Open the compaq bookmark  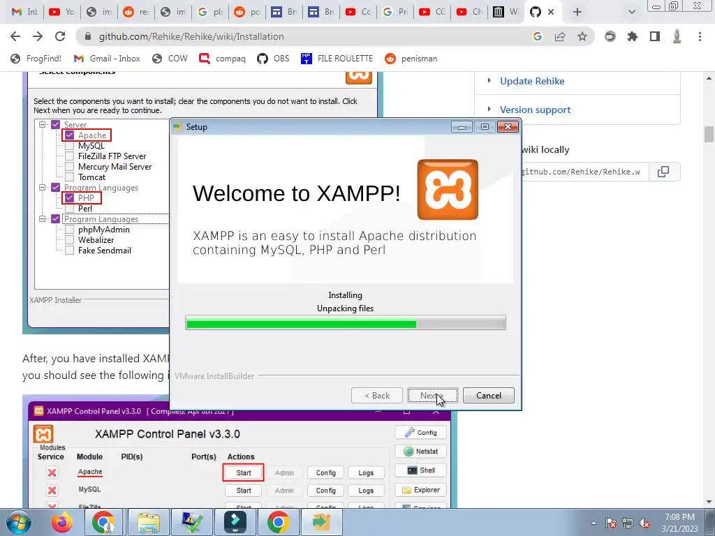(223, 59)
